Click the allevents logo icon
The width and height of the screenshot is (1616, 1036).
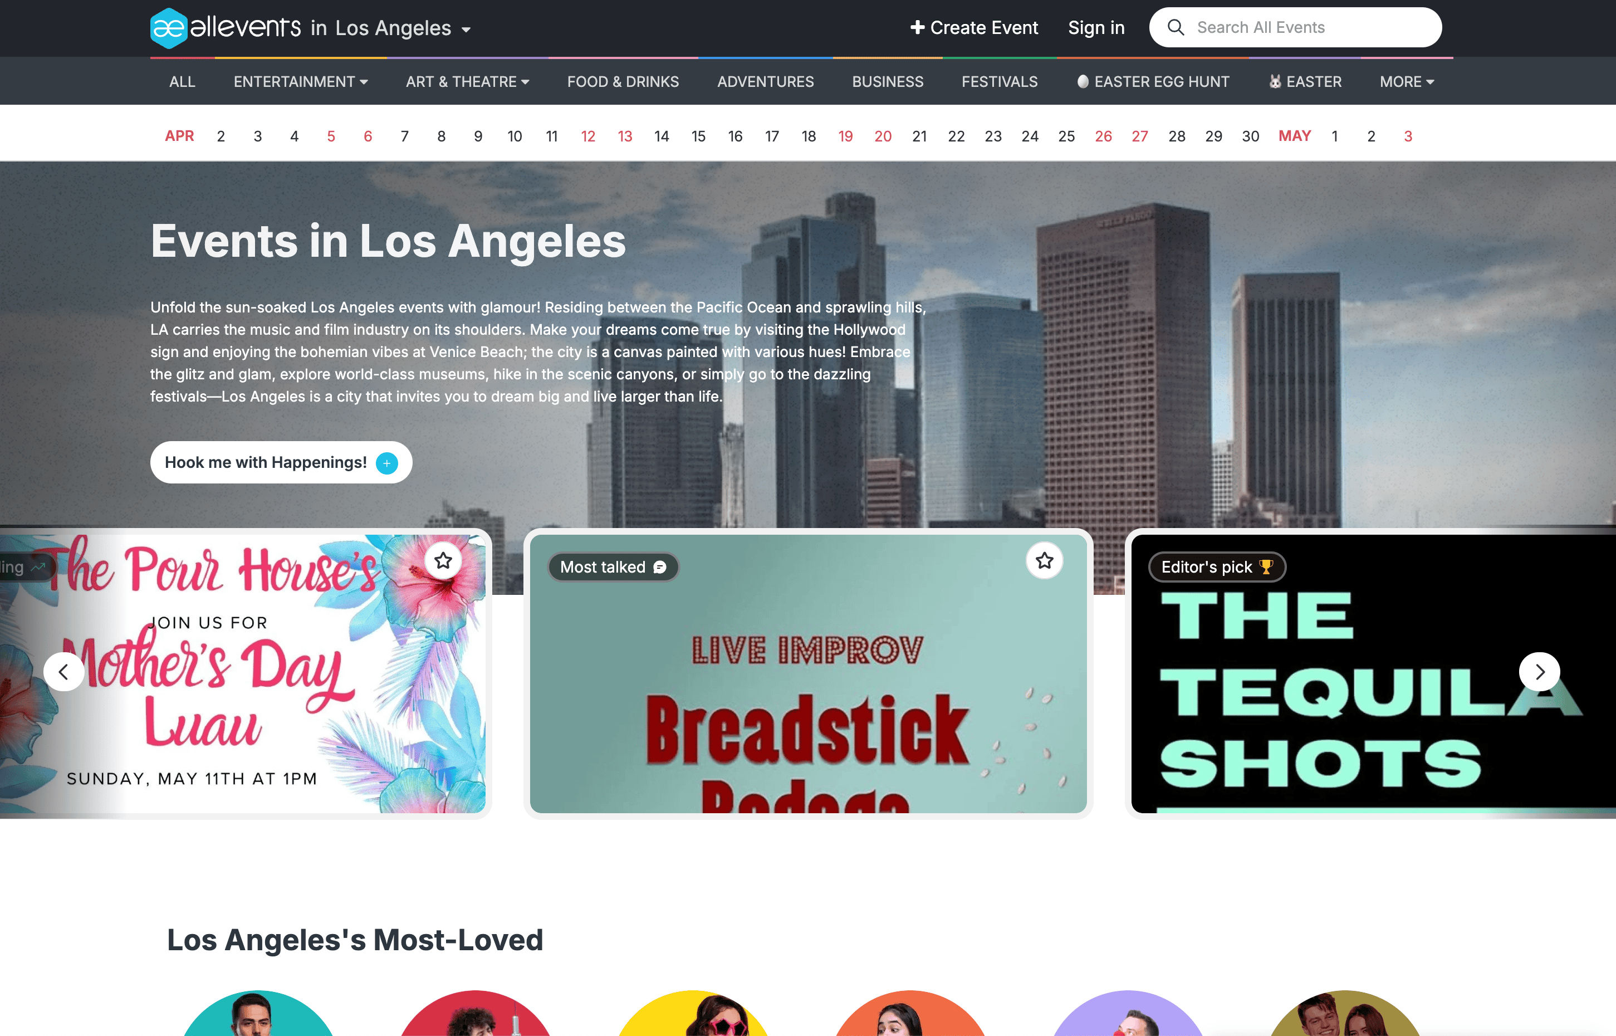(168, 28)
